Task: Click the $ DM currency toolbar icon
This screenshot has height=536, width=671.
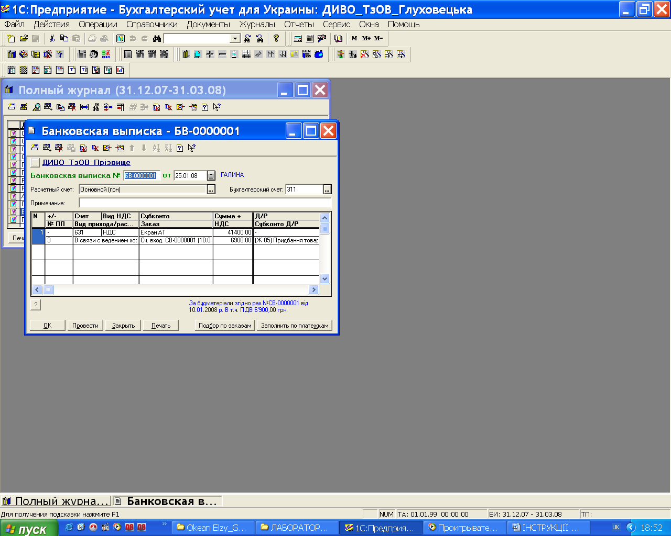Action: (x=106, y=54)
